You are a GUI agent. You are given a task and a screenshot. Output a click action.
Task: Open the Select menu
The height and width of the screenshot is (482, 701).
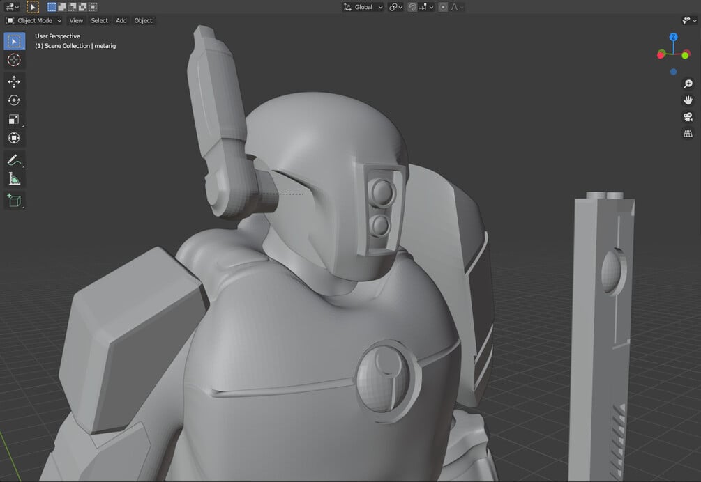pyautogui.click(x=99, y=20)
